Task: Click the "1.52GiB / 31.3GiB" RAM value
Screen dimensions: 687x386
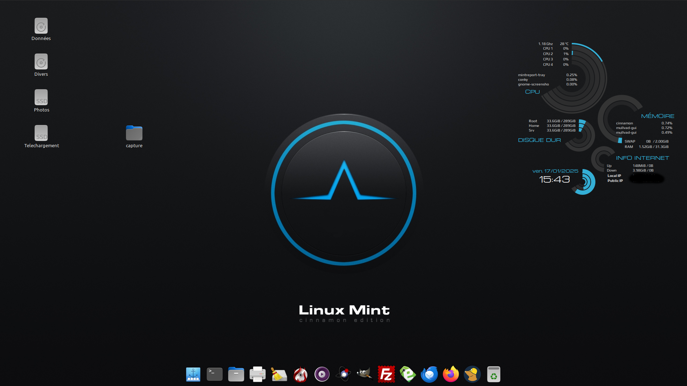Action: click(654, 147)
